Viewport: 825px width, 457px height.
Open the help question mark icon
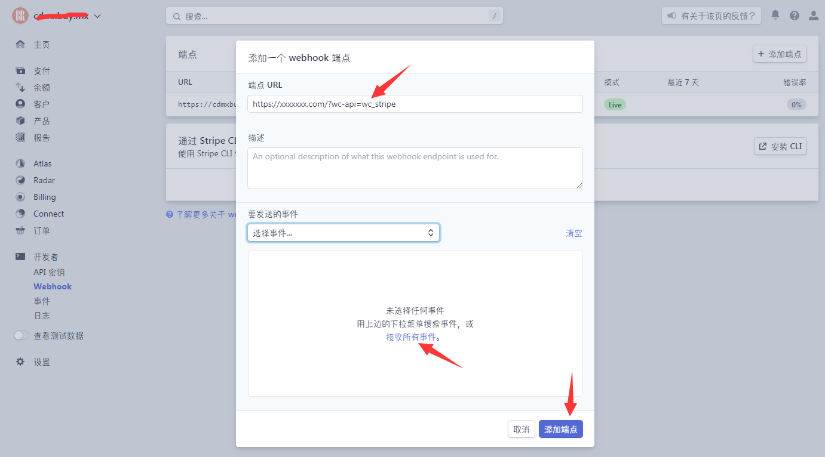pos(795,16)
